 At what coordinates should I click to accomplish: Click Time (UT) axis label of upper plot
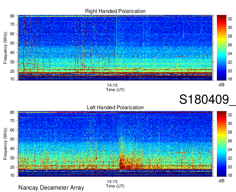[x=115, y=90]
